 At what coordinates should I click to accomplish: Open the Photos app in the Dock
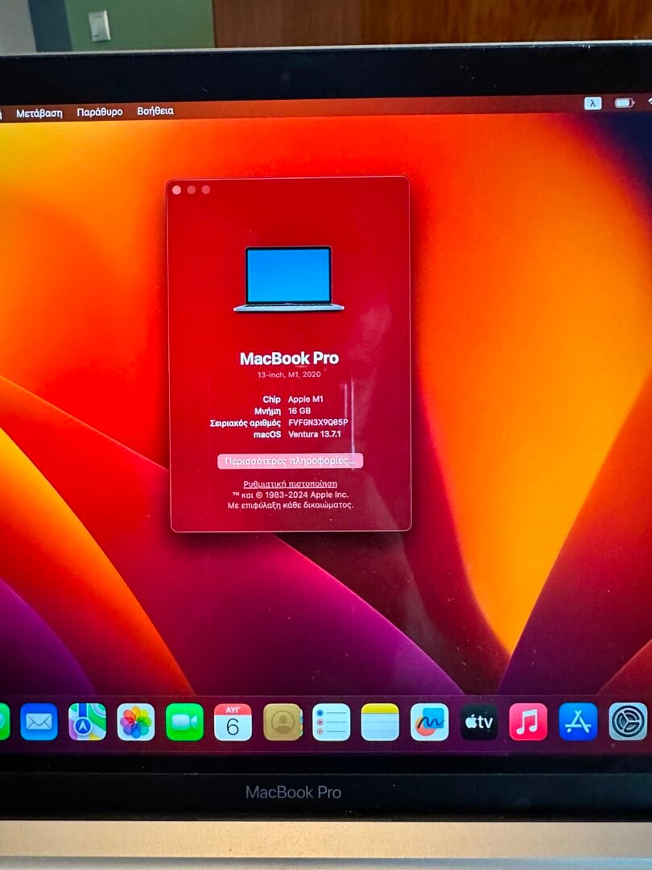136,722
